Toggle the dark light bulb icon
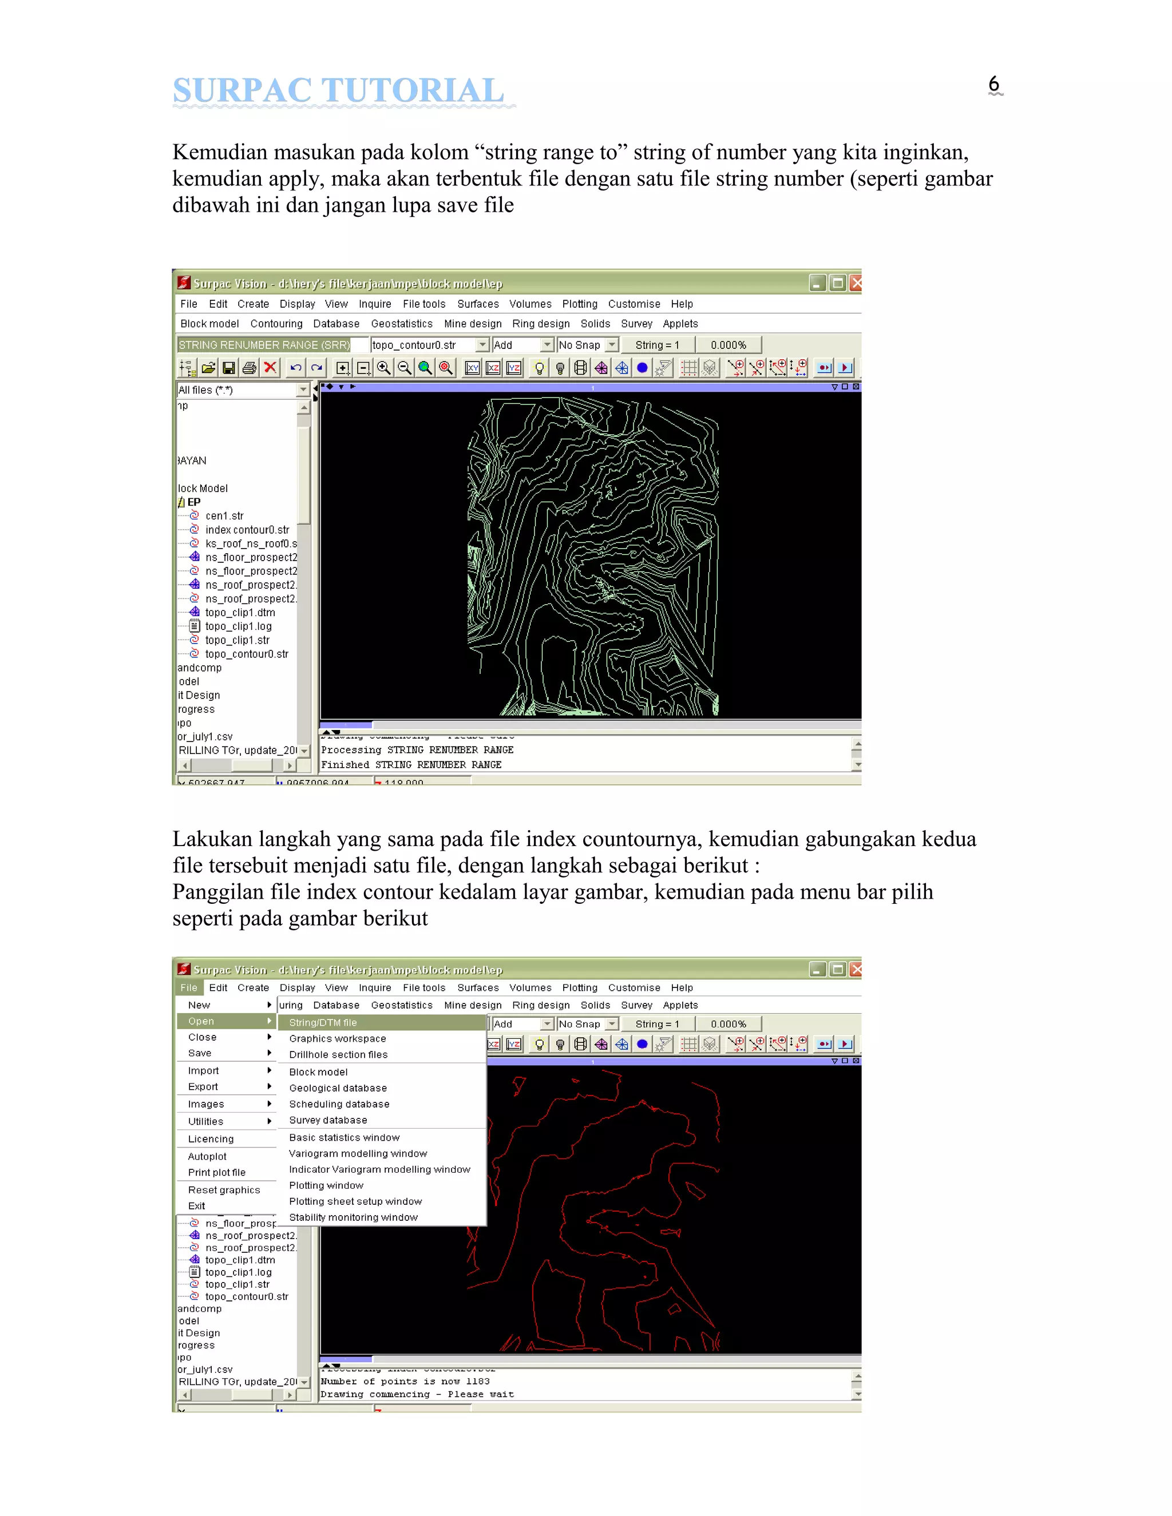1172x1516 pixels. [x=560, y=368]
